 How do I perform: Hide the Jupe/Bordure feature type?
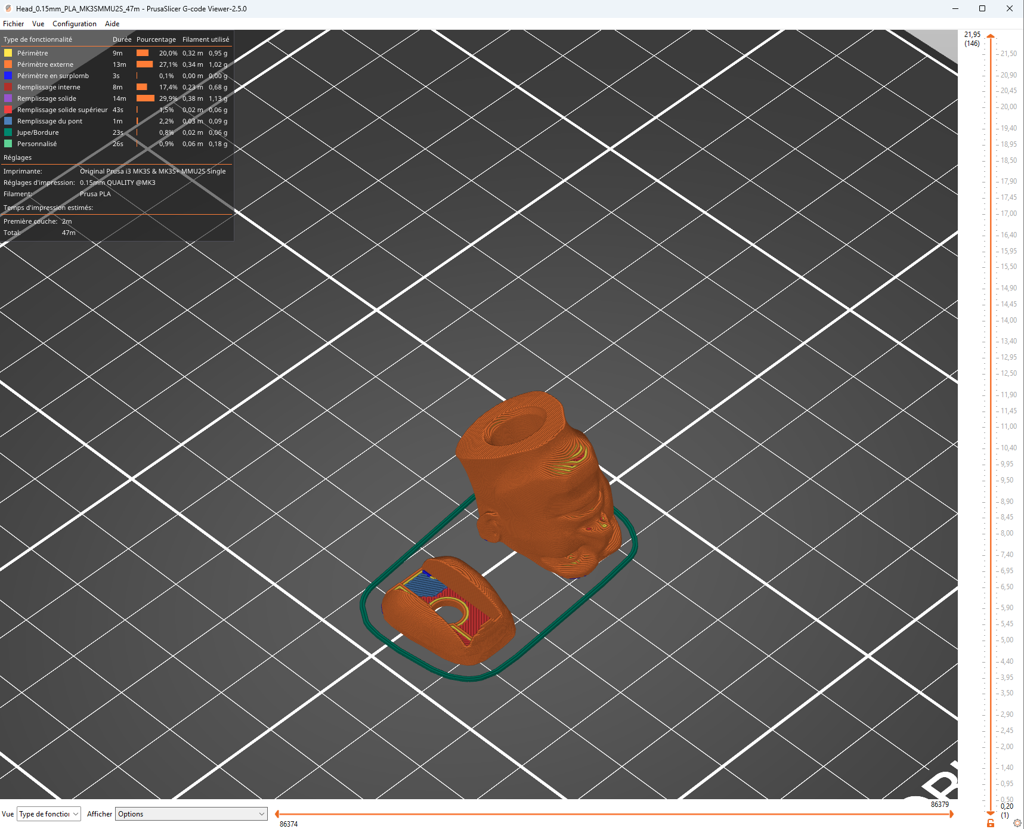[38, 132]
